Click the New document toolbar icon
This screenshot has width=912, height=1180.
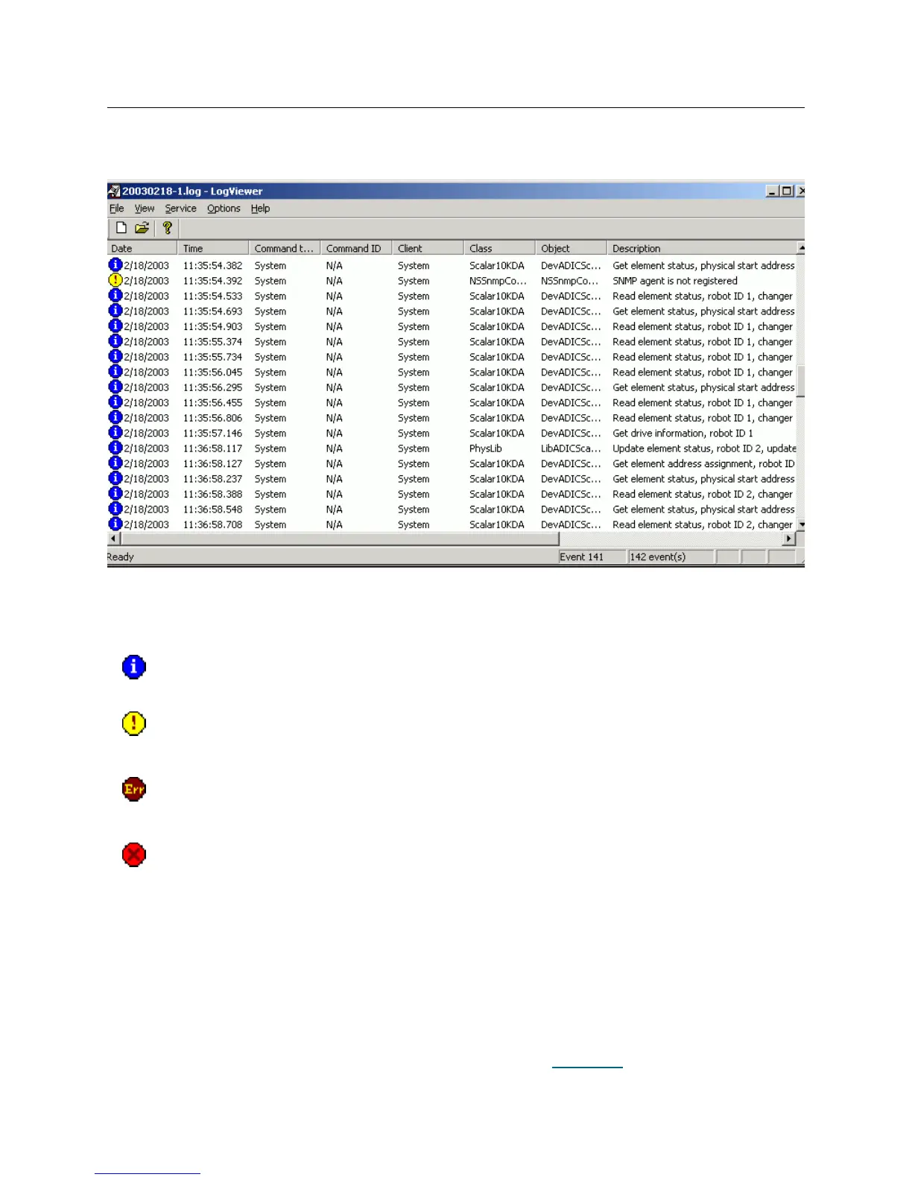click(121, 228)
